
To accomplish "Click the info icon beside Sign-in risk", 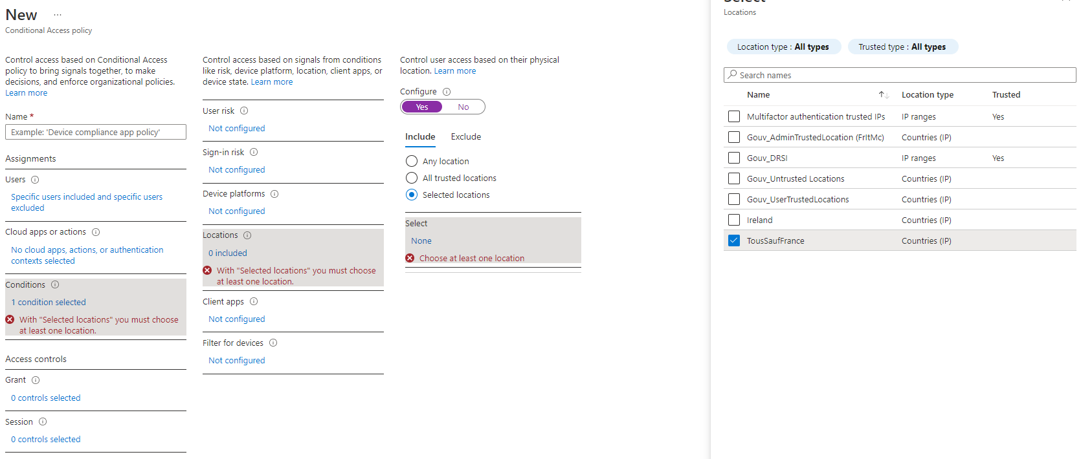I will (x=254, y=152).
